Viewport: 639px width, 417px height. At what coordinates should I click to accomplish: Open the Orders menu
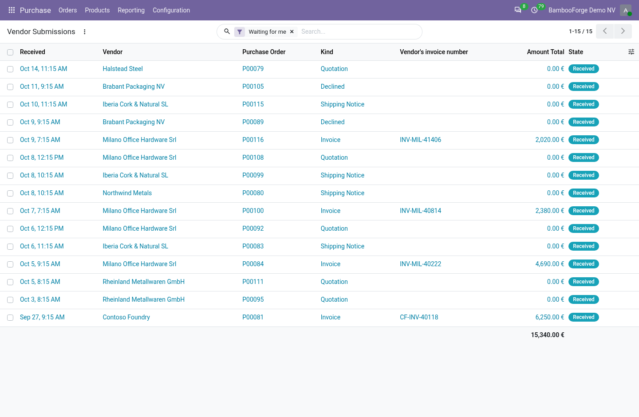click(x=67, y=10)
